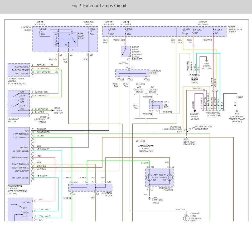
Task: Click the ground symbol below Instrument Cluster
Action: 149,199
